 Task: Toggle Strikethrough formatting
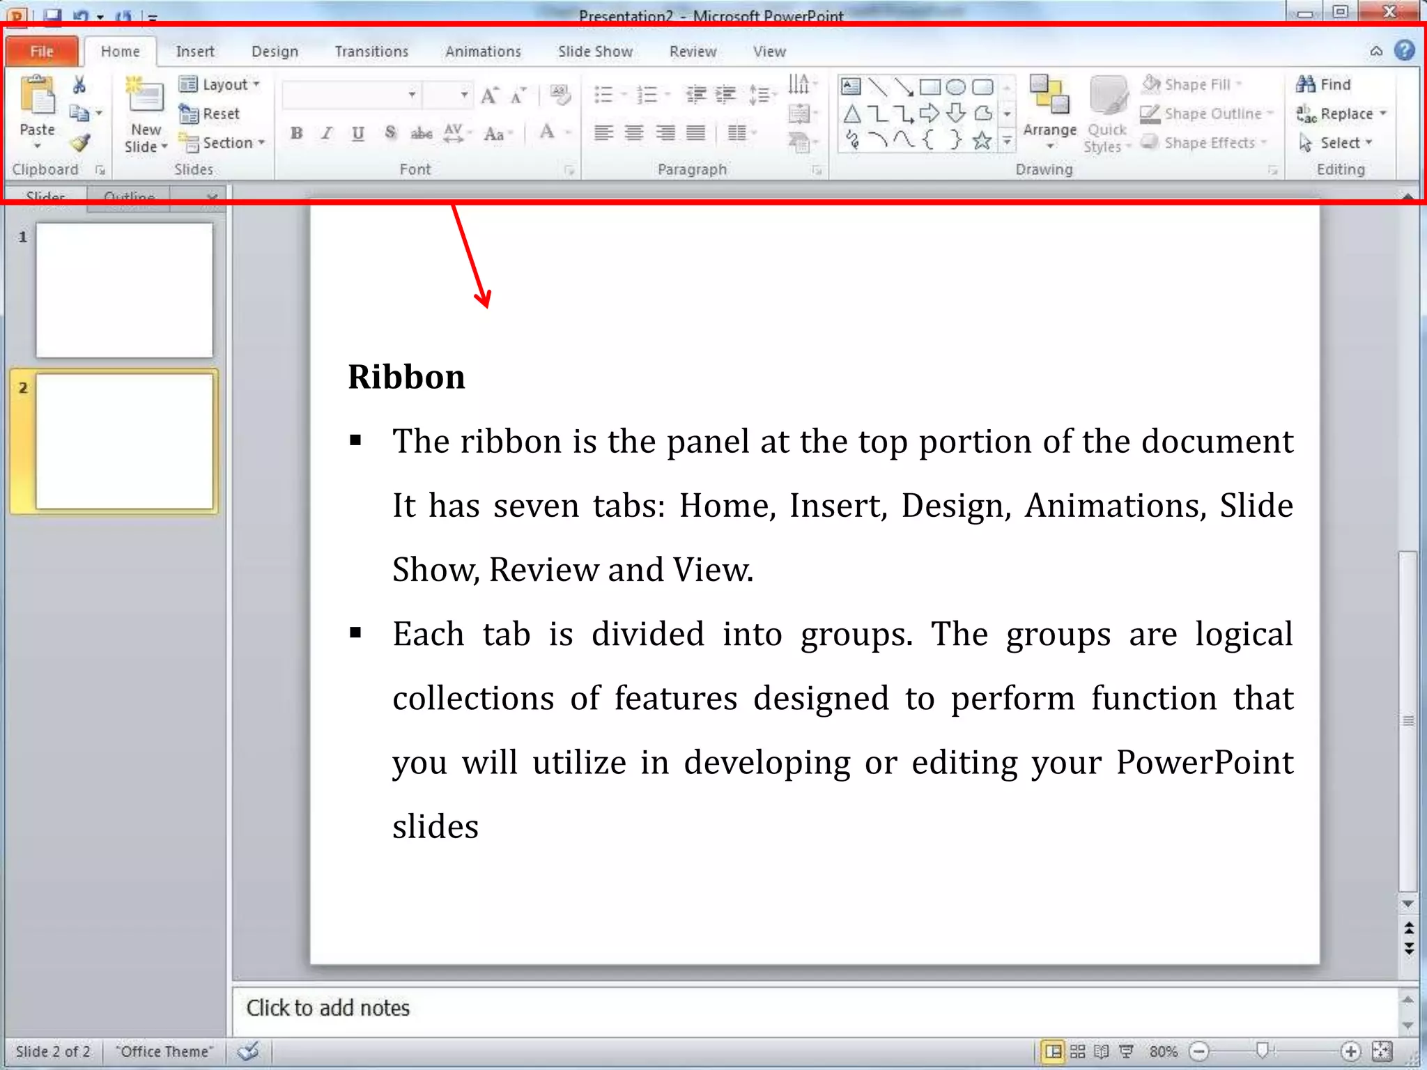coord(422,133)
